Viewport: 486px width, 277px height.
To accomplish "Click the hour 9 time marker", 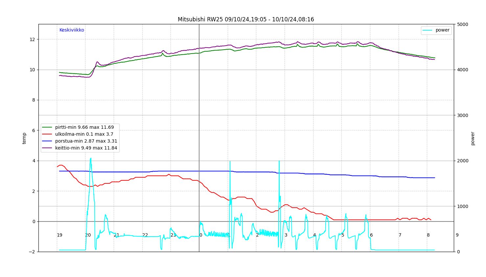I will click(457, 235).
